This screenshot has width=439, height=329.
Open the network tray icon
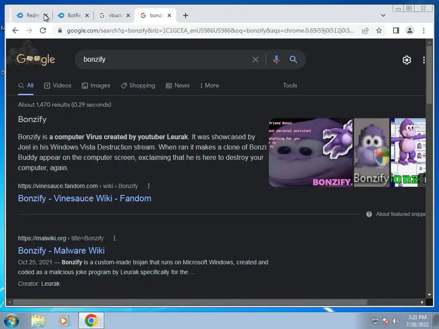[375, 321]
